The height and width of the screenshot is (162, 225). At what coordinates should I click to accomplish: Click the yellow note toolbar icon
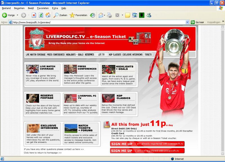coord(128,15)
